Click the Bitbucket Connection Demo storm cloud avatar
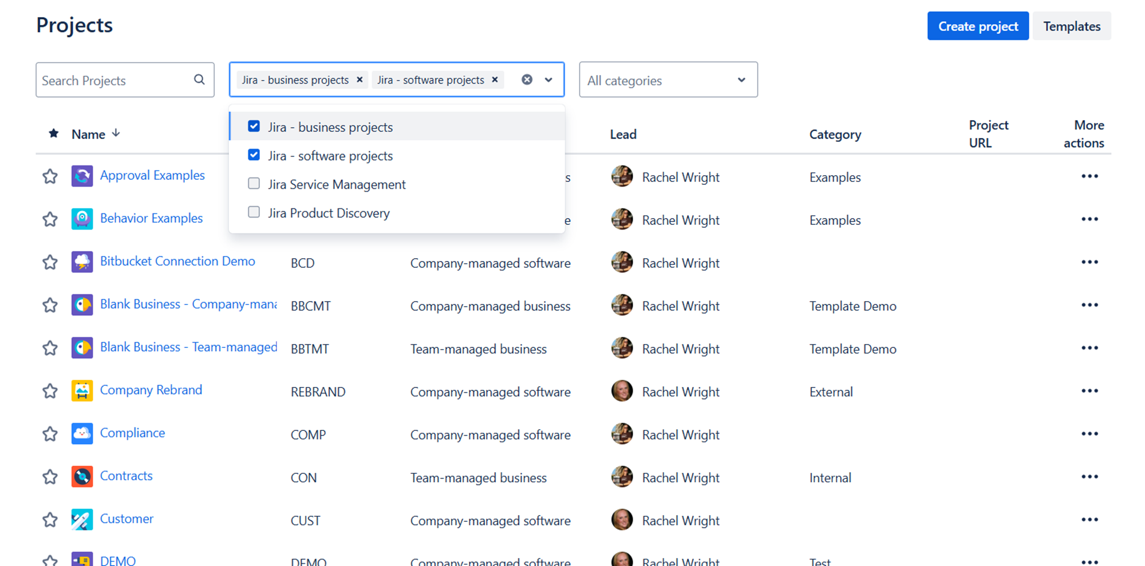 click(x=82, y=262)
